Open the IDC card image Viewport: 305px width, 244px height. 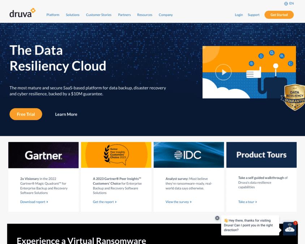click(x=189, y=155)
